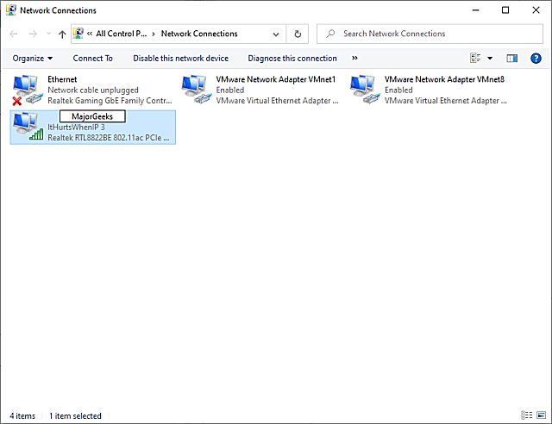Click Enabled status under VMnet8
The width and height of the screenshot is (552, 424).
coord(398,90)
